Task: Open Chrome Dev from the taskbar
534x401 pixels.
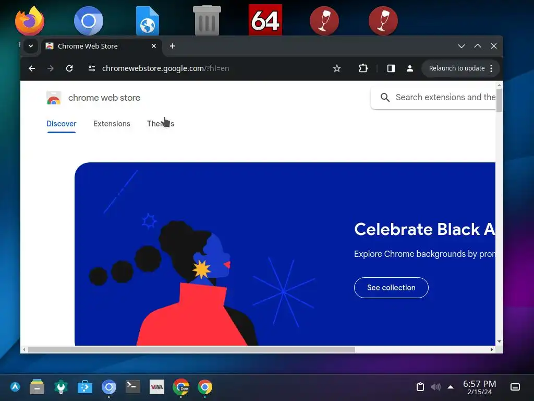Action: (181, 387)
